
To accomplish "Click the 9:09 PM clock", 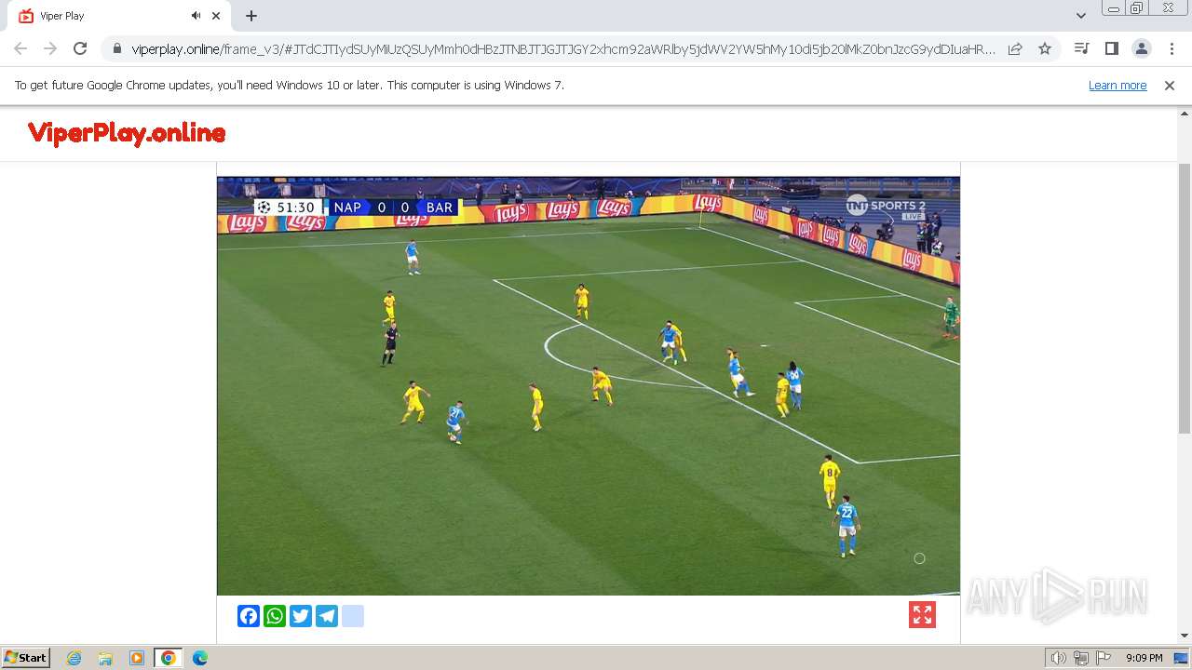I will pos(1144,658).
